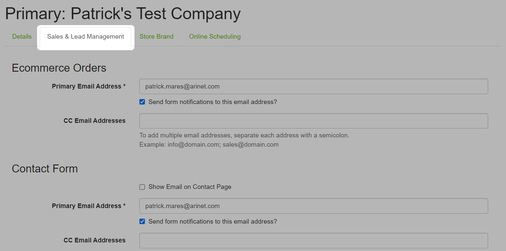Click Contact Form Primary Email Address label
The image size is (506, 251).
coord(89,206)
